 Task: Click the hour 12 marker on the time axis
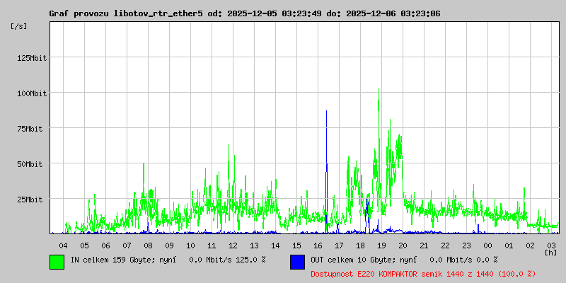tap(233, 245)
